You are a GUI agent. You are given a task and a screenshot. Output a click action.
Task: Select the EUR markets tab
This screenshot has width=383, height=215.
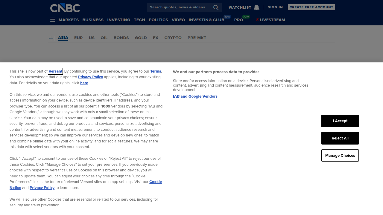pos(78,38)
